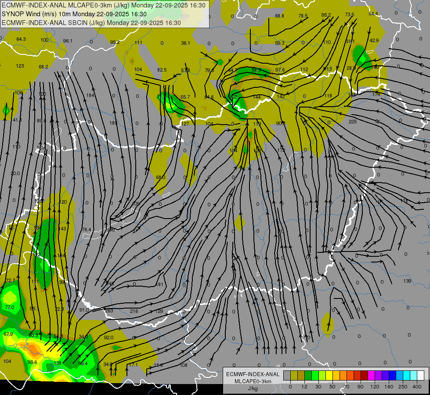The width and height of the screenshot is (430, 395).
Task: Click the legend tick label 400
Action: 417,387
